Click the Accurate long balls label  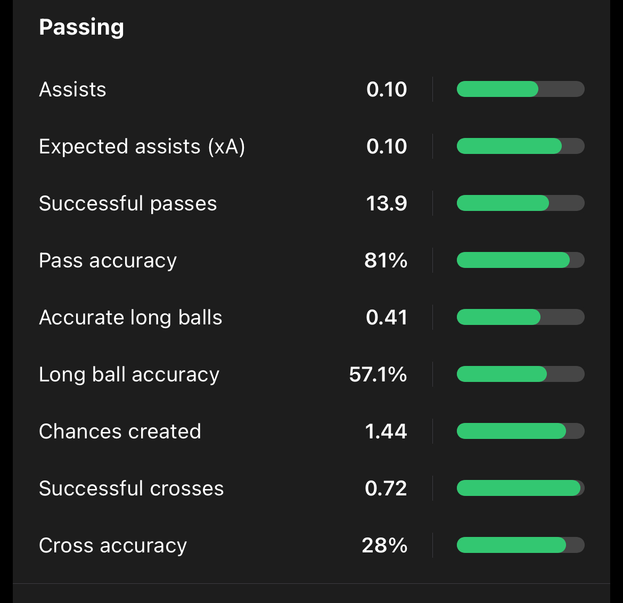(x=130, y=317)
